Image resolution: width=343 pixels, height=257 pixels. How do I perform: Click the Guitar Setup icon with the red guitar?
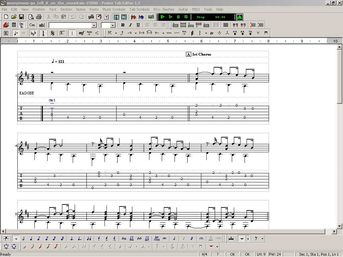[6, 25]
